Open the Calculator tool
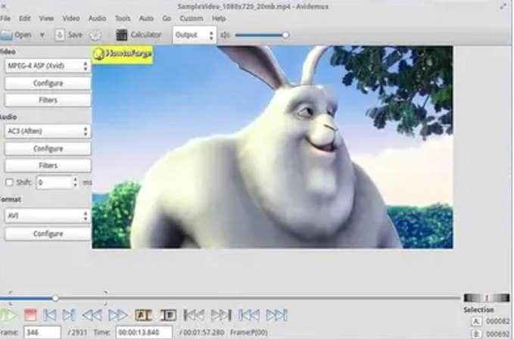514x339 pixels. coord(139,35)
